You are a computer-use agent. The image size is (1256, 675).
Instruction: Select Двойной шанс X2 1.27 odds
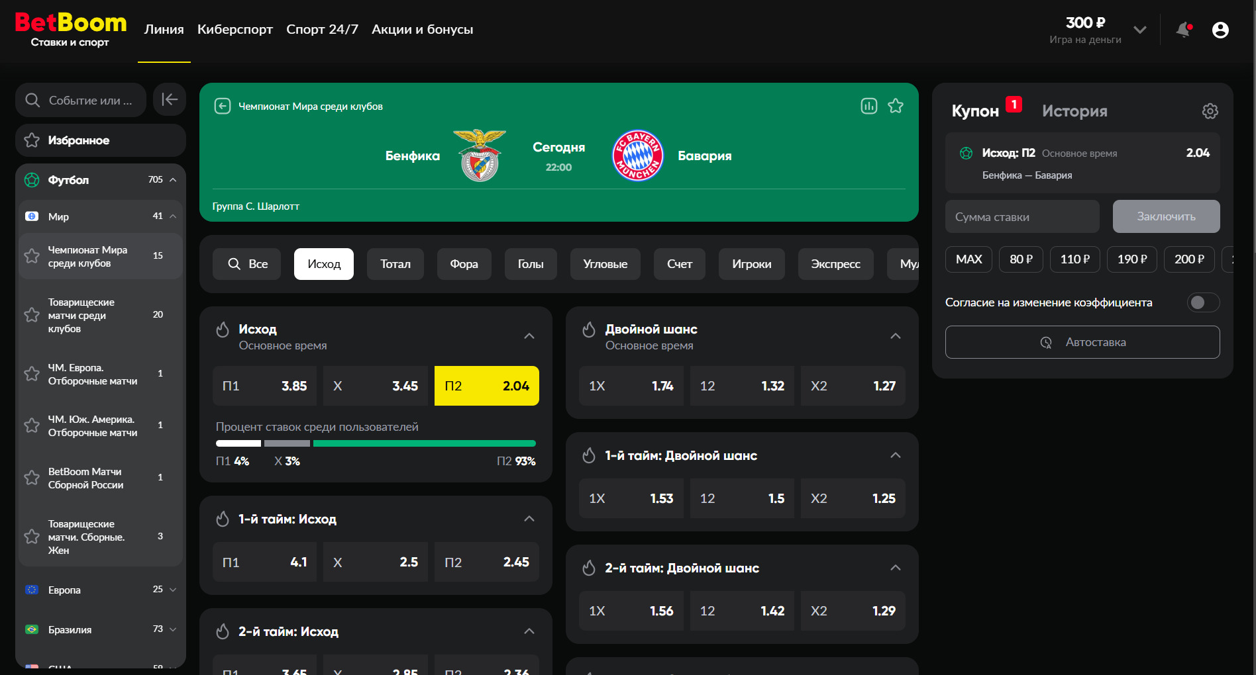(853, 386)
